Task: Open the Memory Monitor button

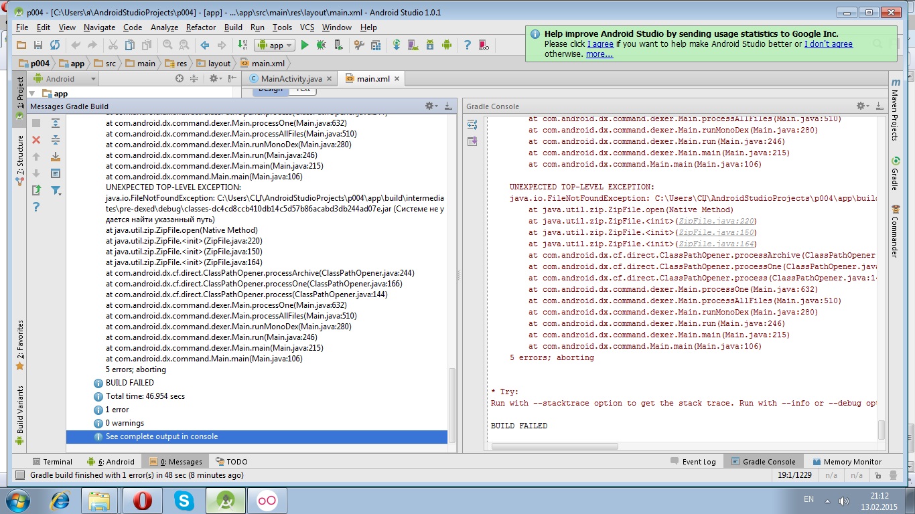Action: click(x=847, y=462)
